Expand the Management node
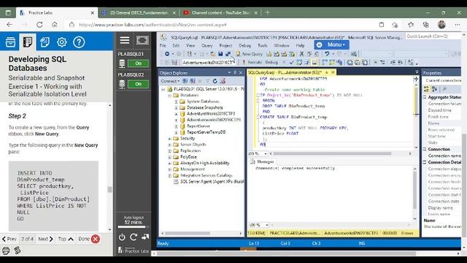Screen dimensions: 467x263 tap(169, 169)
